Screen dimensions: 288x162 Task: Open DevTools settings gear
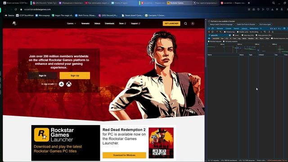pos(284,28)
